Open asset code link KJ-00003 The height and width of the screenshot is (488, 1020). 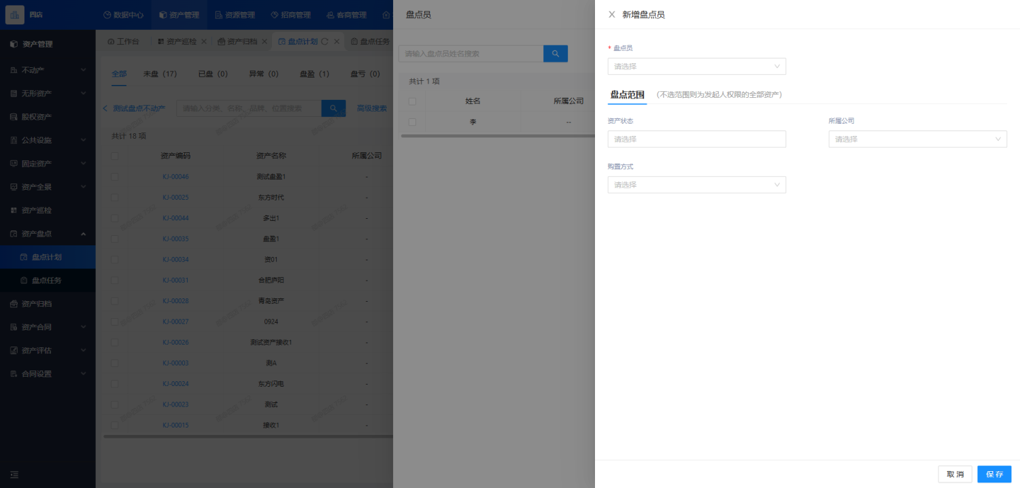coord(175,363)
